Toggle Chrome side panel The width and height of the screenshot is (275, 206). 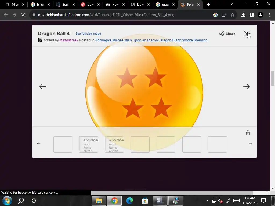252,15
